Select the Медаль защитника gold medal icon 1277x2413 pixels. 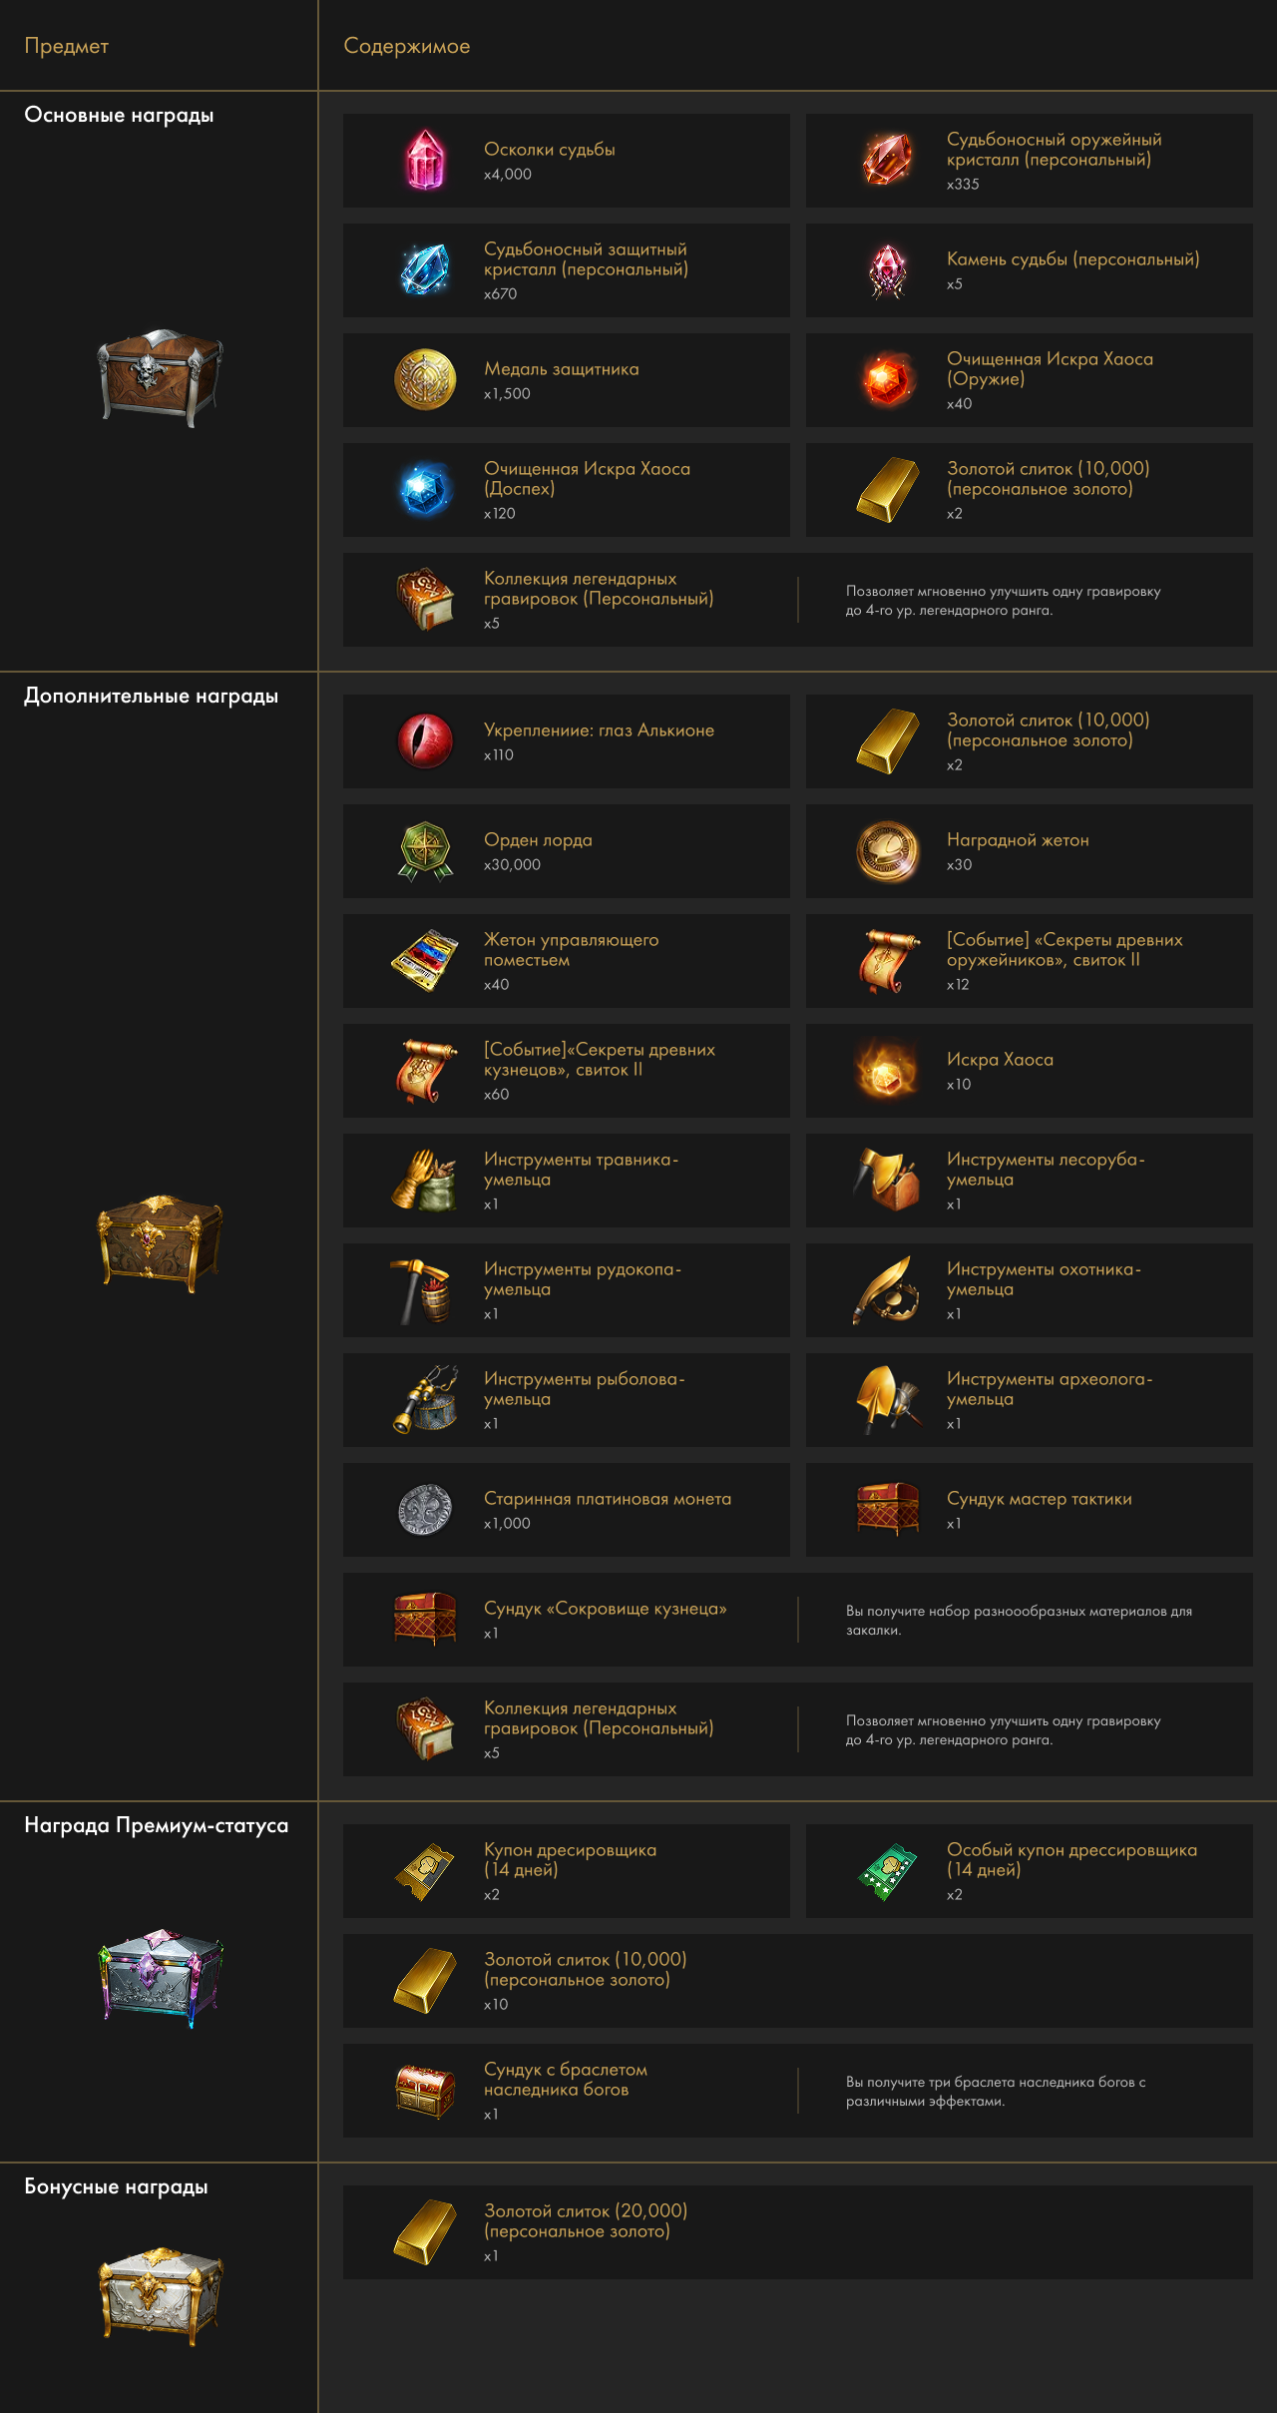coord(426,380)
